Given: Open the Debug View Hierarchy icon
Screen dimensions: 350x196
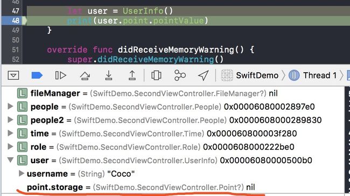Looking at the screenshot, I should (156, 75).
